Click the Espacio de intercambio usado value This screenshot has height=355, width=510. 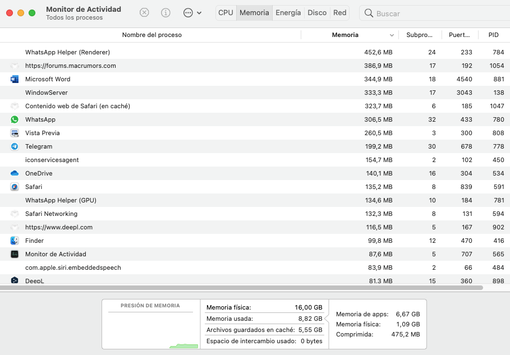tap(311, 341)
